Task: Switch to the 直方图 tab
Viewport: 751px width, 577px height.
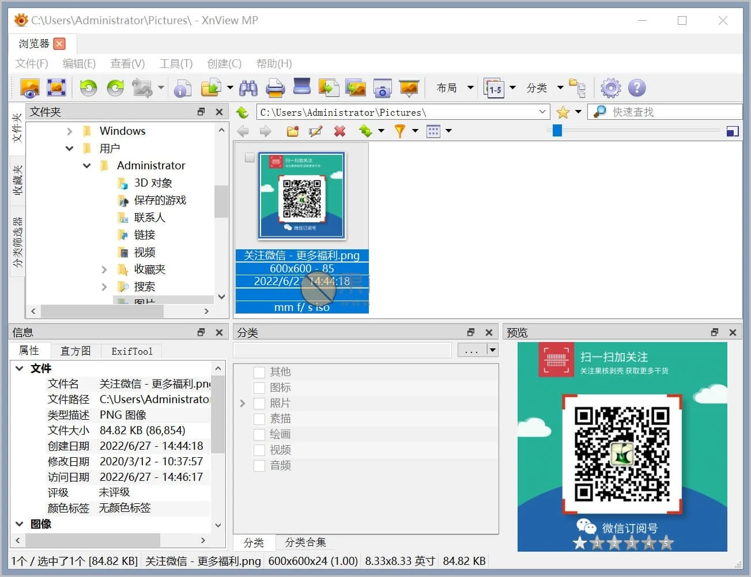Action: click(76, 351)
